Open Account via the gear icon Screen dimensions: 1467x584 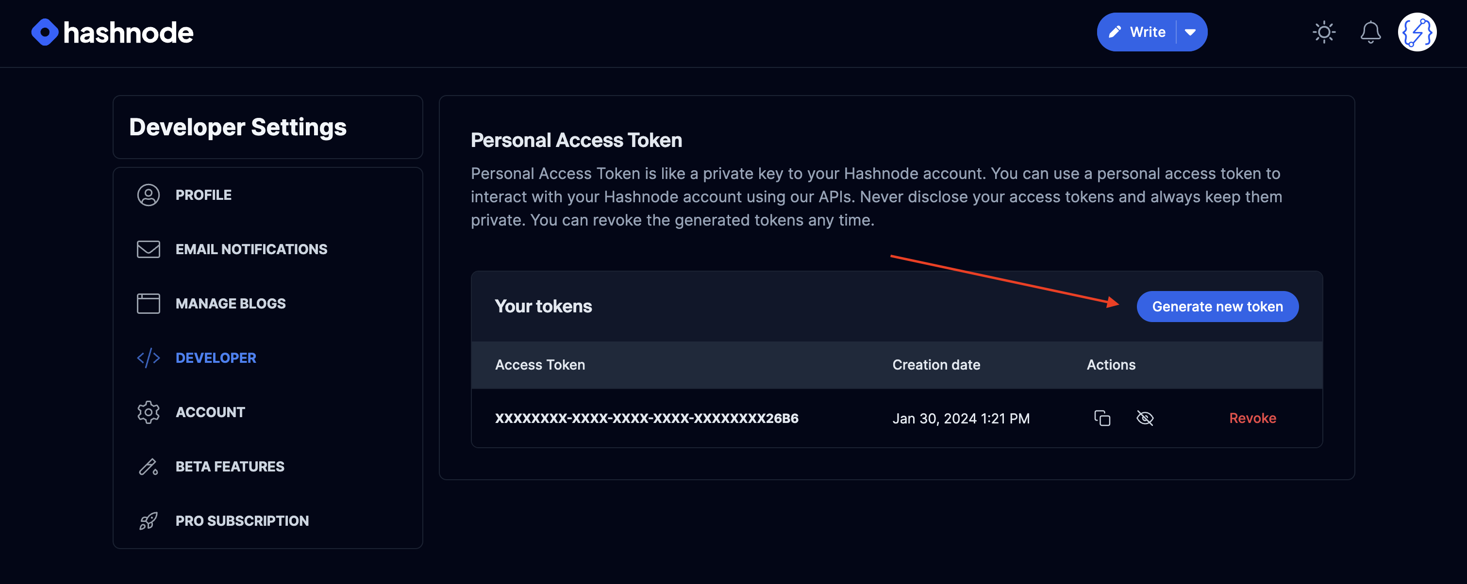coord(148,412)
